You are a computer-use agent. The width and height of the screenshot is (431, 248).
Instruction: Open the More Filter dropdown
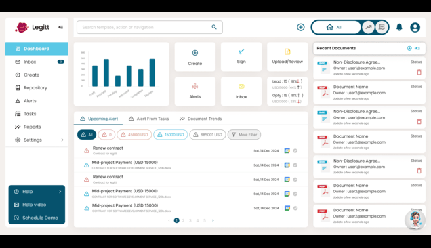(244, 135)
